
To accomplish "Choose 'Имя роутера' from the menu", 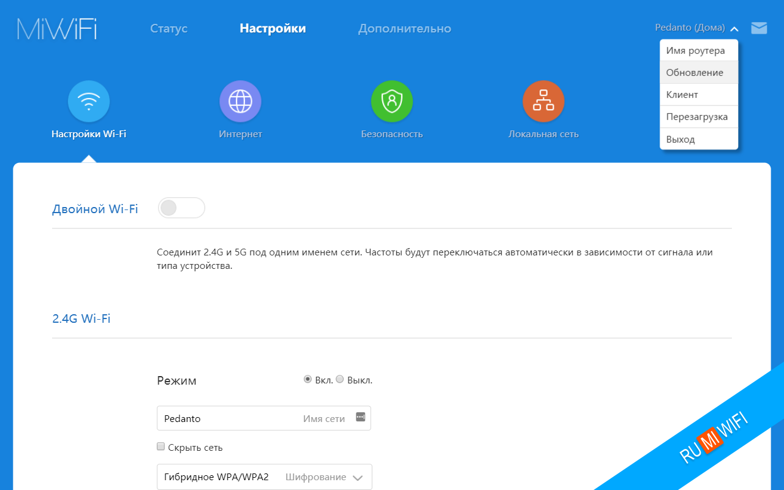I will point(699,51).
